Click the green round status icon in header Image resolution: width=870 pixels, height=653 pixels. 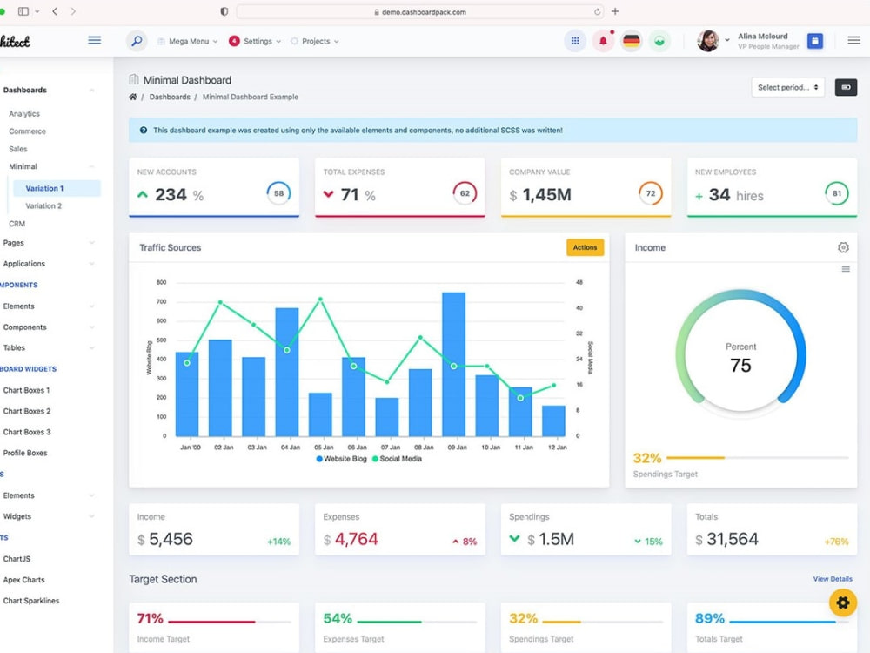click(x=659, y=41)
